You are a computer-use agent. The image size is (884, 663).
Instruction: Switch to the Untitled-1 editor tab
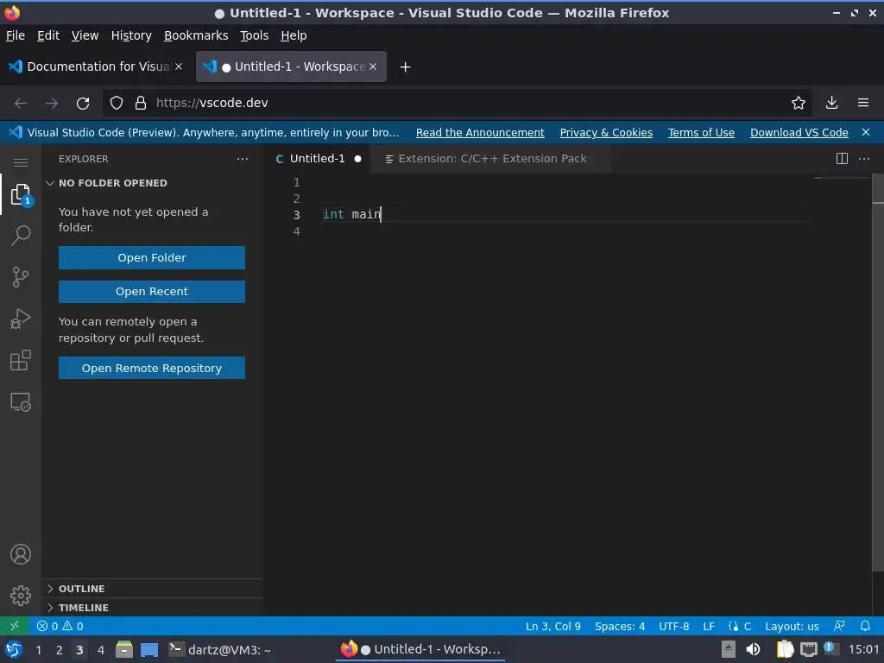point(318,159)
